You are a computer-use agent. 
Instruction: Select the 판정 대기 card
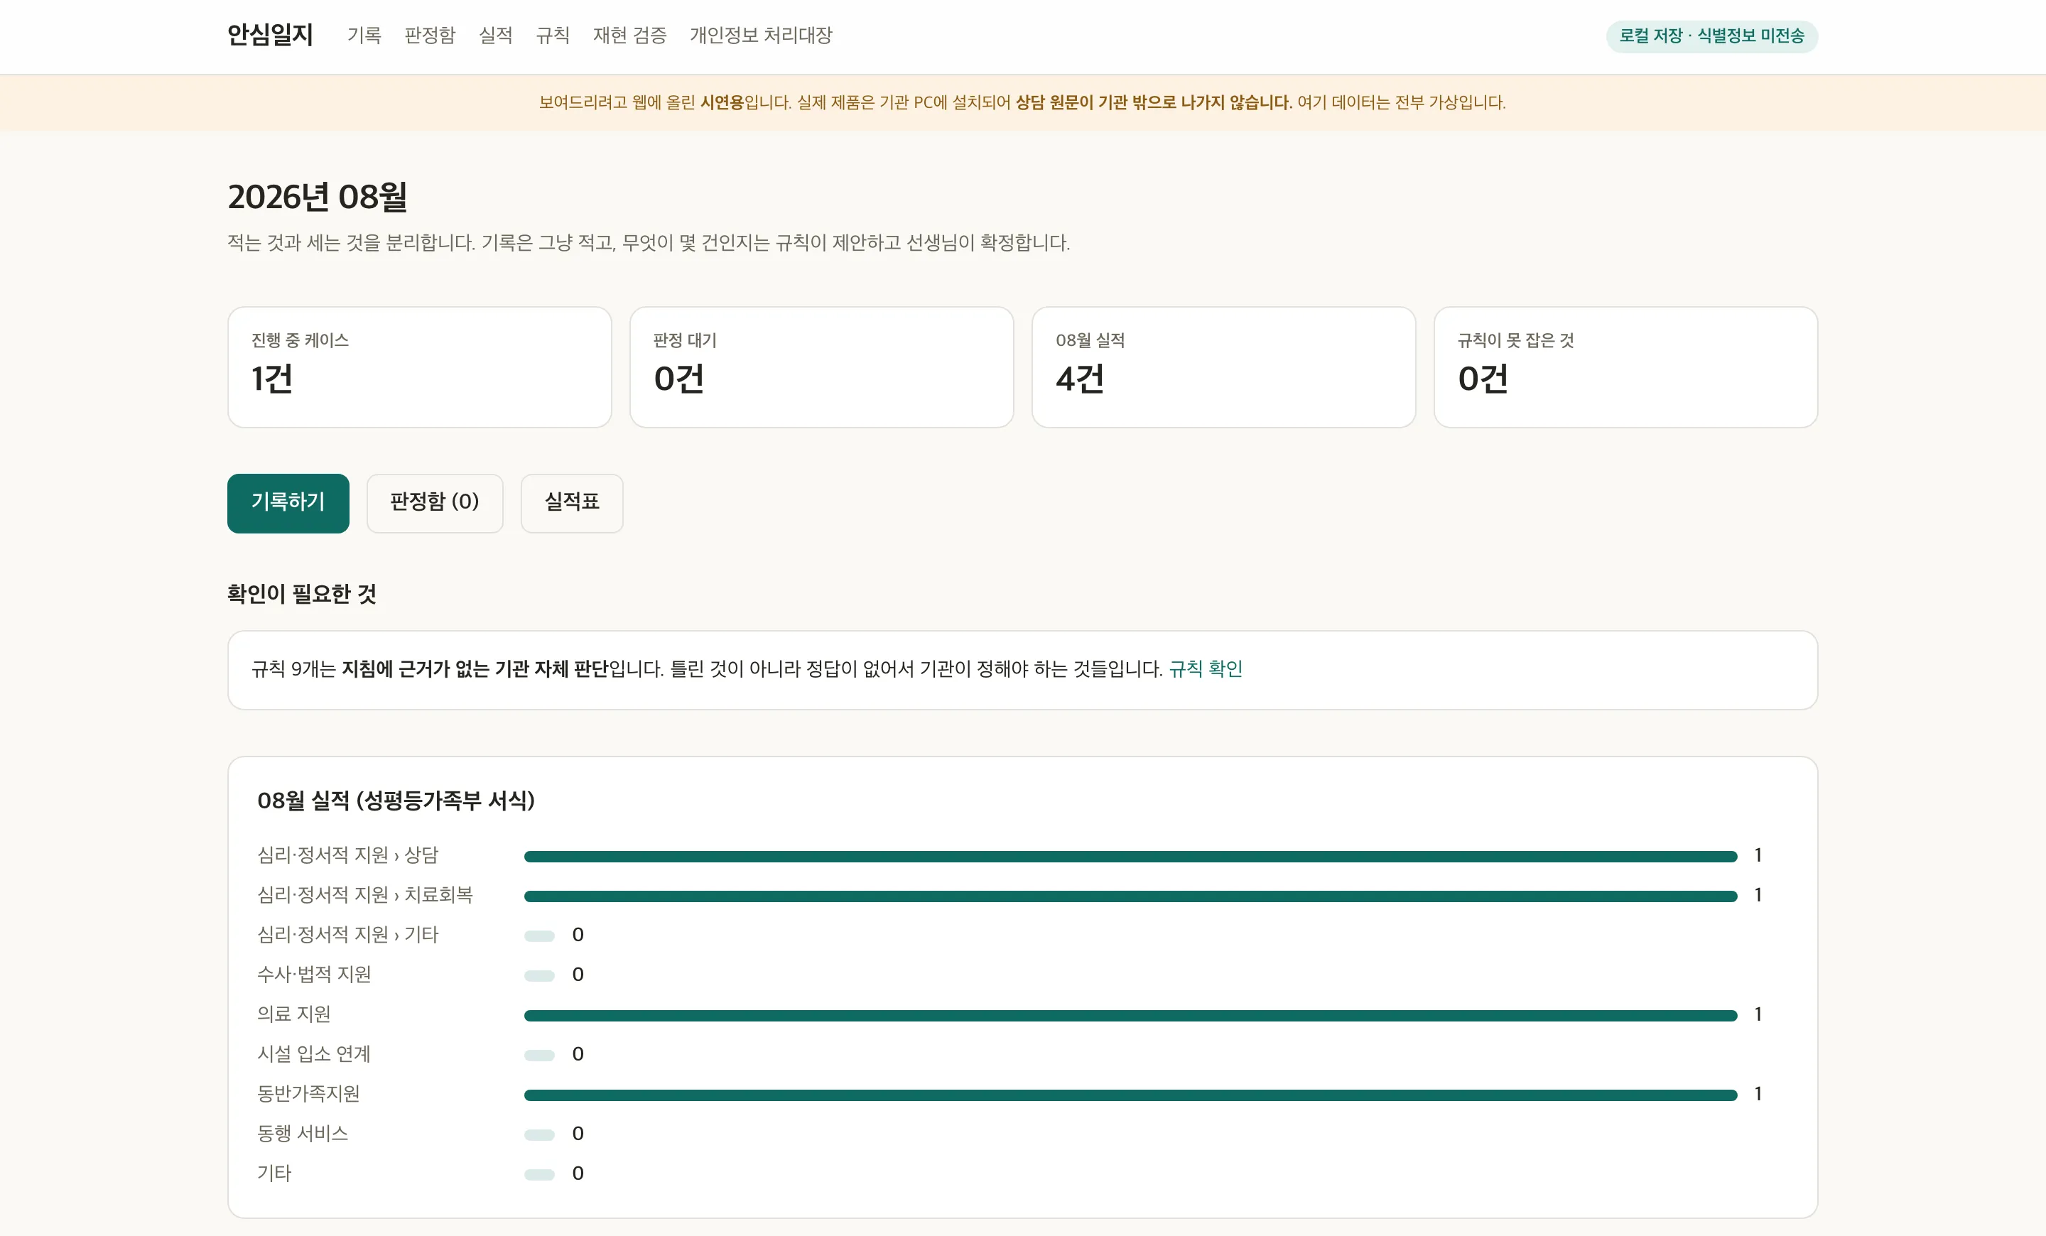point(821,367)
